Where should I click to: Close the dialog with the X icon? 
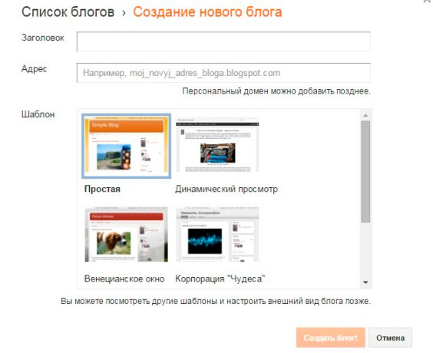click(x=428, y=1)
